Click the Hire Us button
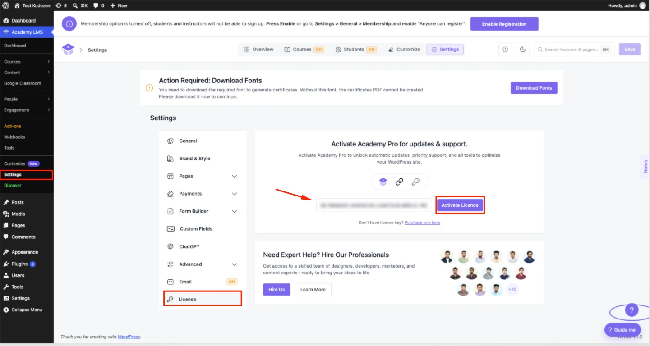This screenshot has width=650, height=346. click(x=277, y=290)
